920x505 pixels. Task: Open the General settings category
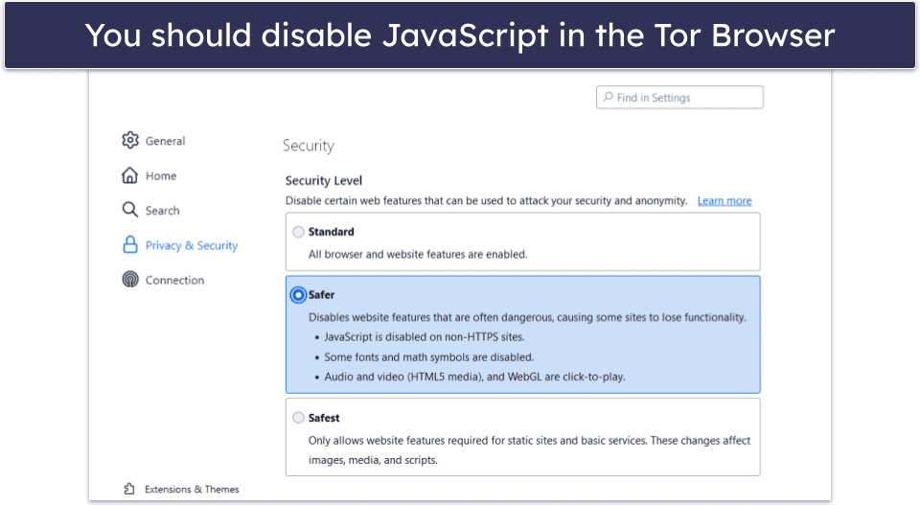click(x=153, y=141)
